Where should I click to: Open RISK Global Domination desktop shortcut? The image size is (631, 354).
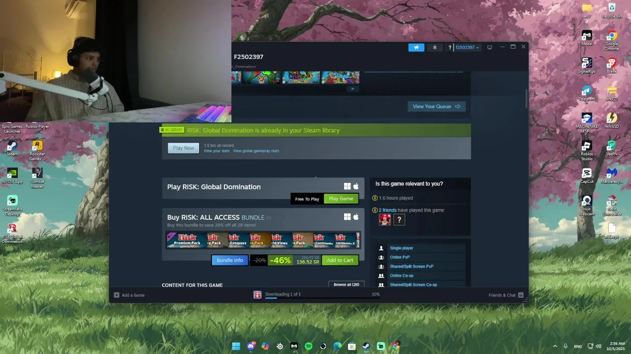pyautogui.click(x=12, y=233)
